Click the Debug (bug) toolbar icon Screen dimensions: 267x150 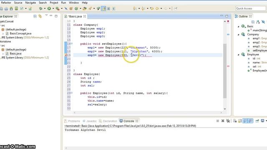coord(41,8)
